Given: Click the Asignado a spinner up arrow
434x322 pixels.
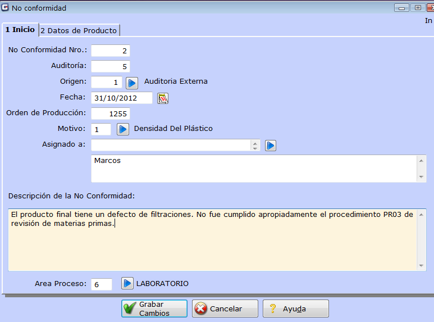Looking at the screenshot, I should [255, 143].
